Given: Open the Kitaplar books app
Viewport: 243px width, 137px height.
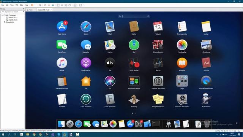Looking at the screenshot, I should 182,63.
